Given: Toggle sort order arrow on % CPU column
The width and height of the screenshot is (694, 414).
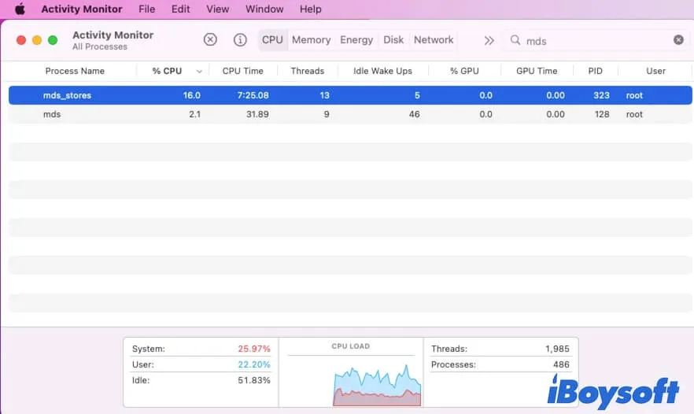Looking at the screenshot, I should (x=199, y=71).
